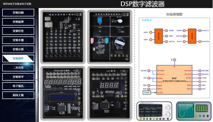Click the orange TLV1572 chip block
Image resolution: width=213 pixels, height=122 pixels.
[x=158, y=36]
